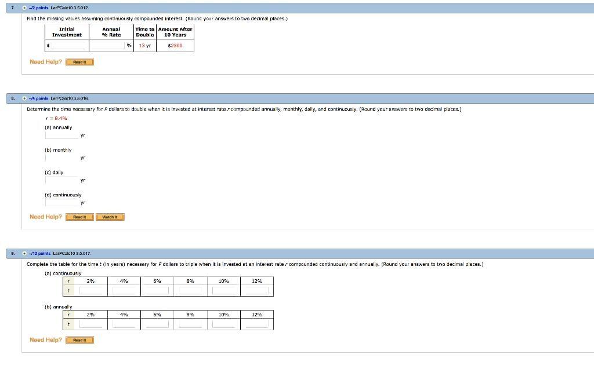Open question 9 points link
Image resolution: width=594 pixels, height=365 pixels.
click(x=40, y=253)
